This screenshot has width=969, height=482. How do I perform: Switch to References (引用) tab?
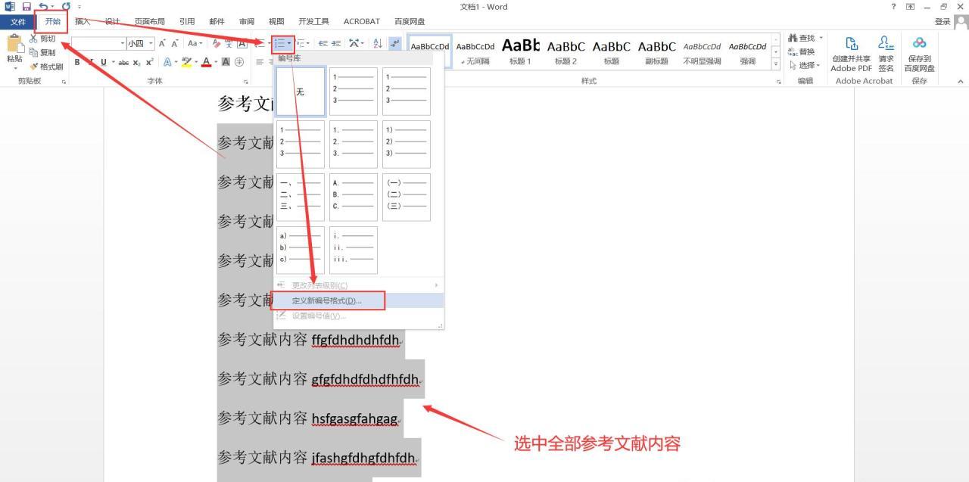click(187, 21)
